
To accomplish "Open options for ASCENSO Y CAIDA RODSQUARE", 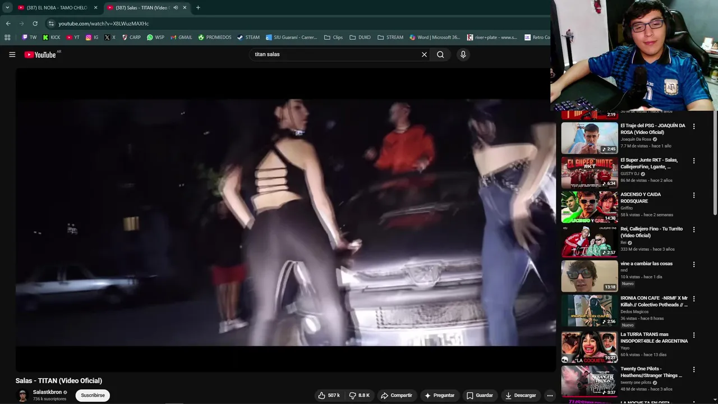I will [694, 195].
